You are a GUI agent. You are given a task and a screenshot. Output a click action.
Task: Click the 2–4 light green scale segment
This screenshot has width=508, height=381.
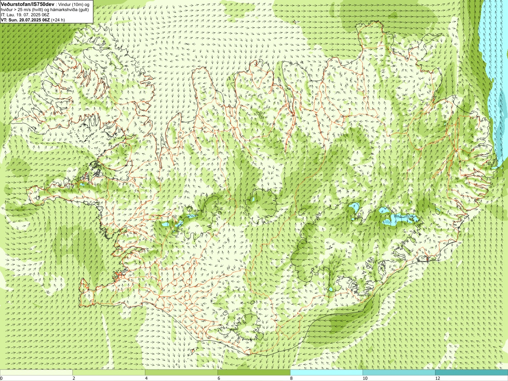pyautogui.click(x=109, y=373)
